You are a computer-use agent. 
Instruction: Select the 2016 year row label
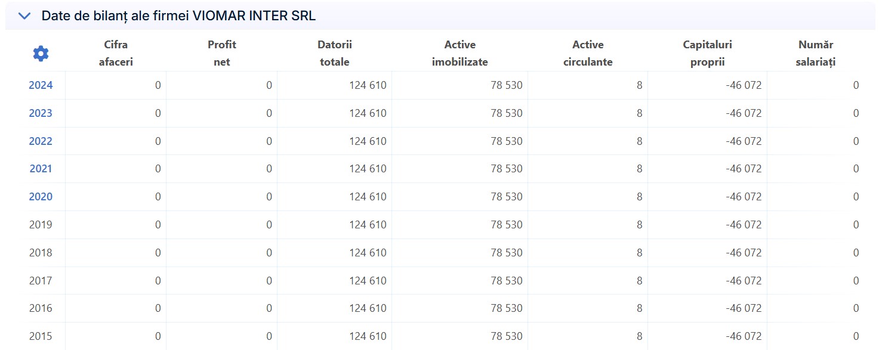(x=41, y=308)
